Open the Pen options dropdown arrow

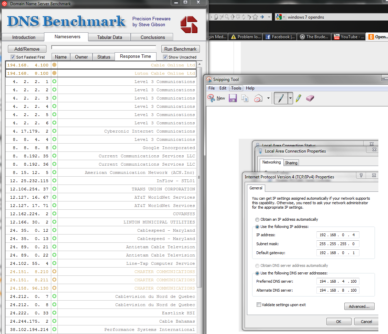click(x=290, y=98)
